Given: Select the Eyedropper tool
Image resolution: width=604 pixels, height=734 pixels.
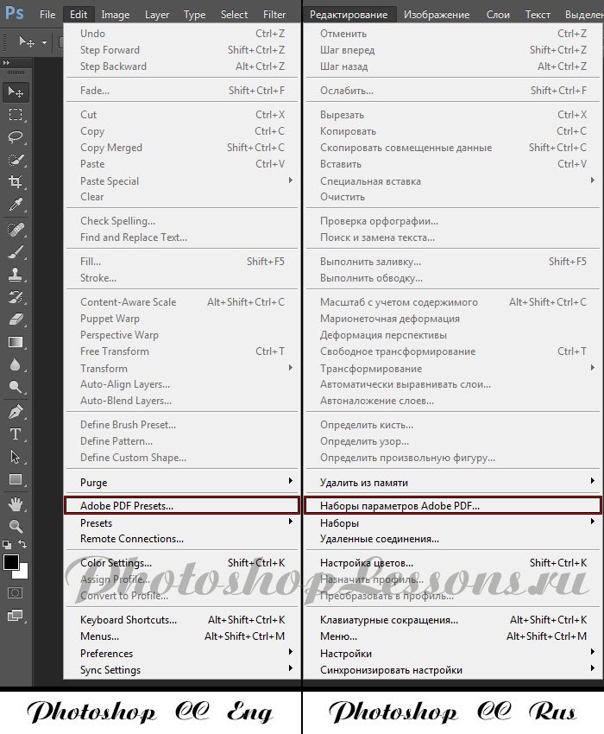Looking at the screenshot, I should [16, 205].
